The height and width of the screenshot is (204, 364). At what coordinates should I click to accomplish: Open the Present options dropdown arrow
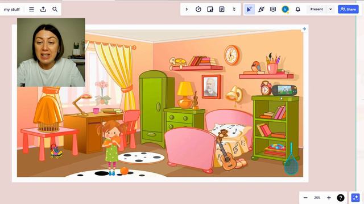coord(330,9)
